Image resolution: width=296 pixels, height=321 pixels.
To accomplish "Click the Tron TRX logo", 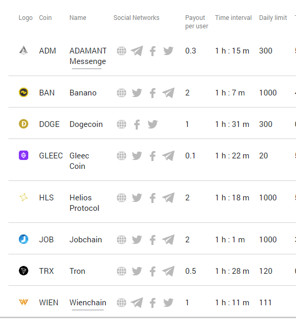I will [24, 271].
